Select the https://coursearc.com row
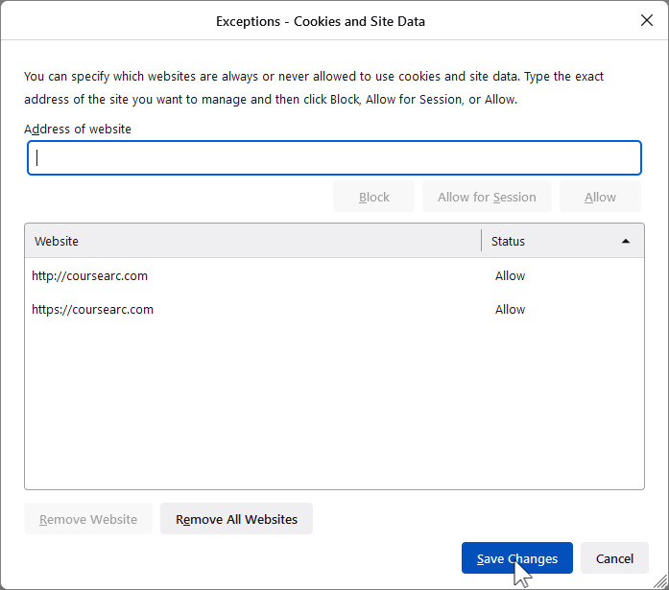Image resolution: width=669 pixels, height=590 pixels. pyautogui.click(x=334, y=309)
